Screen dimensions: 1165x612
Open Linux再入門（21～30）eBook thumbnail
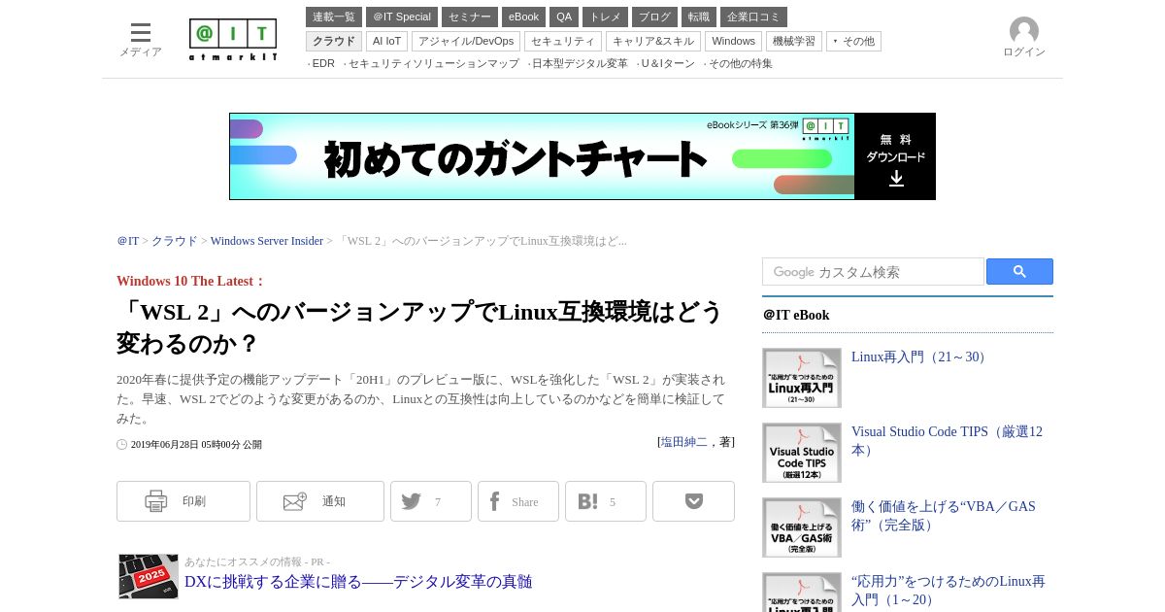(x=802, y=378)
